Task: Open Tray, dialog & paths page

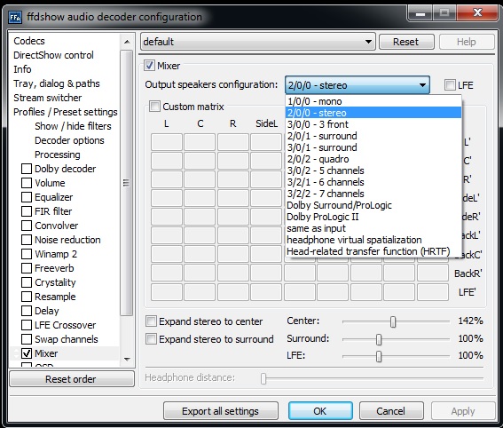Action: pos(57,83)
